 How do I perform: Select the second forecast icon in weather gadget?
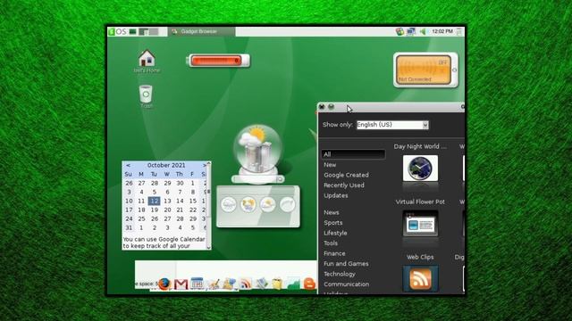[x=248, y=204]
